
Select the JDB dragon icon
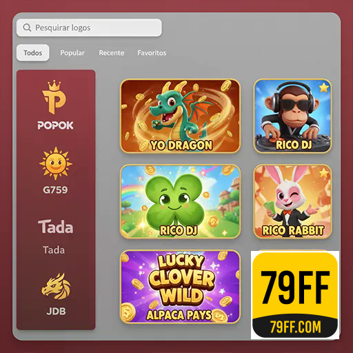(x=56, y=286)
